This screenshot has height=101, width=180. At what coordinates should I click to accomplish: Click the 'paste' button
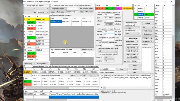(x=135, y=69)
